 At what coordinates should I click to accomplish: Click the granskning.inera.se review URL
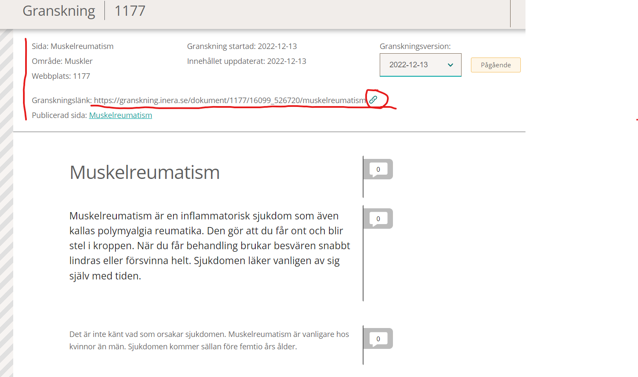point(230,101)
